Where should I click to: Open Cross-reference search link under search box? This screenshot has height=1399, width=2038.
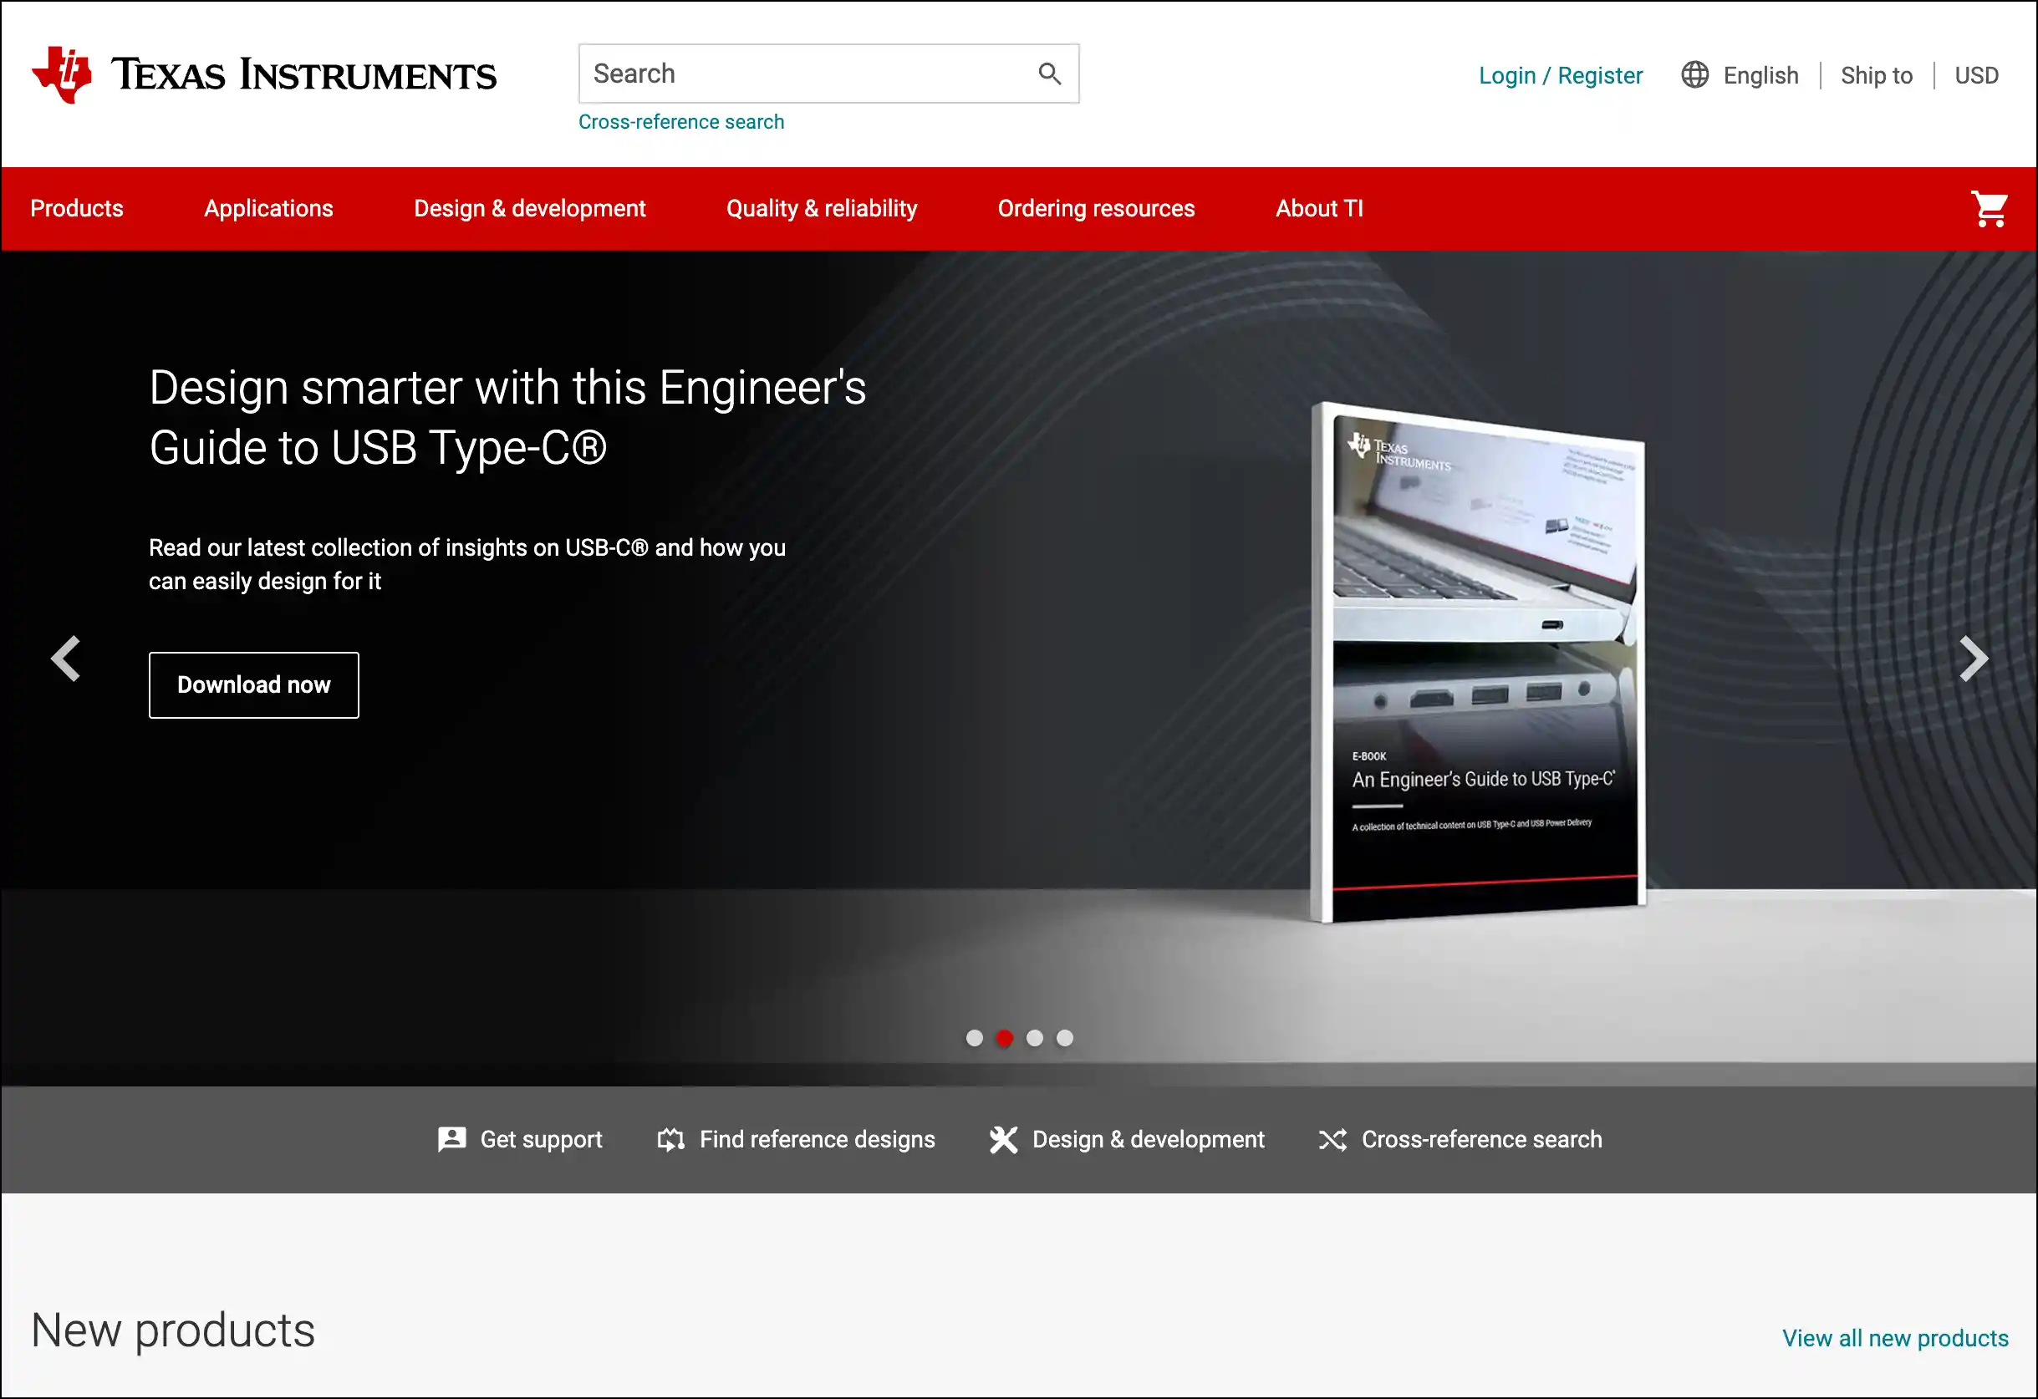click(681, 122)
